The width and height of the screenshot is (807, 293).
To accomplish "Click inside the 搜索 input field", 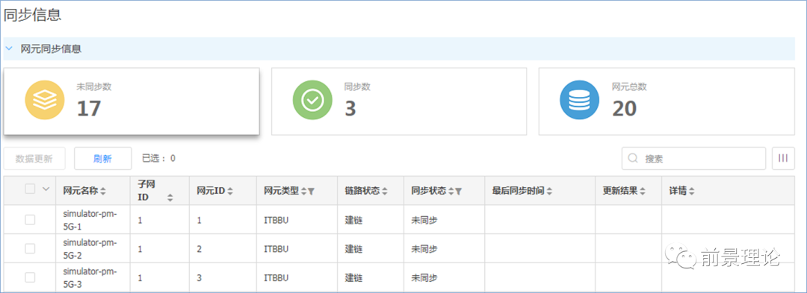I will (693, 159).
